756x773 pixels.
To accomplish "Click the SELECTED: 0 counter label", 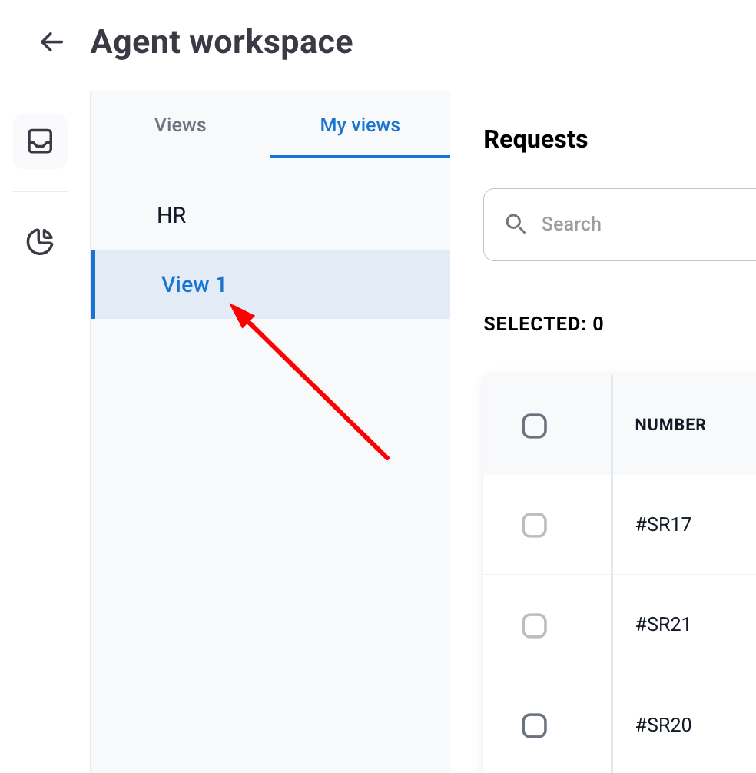I will point(543,324).
